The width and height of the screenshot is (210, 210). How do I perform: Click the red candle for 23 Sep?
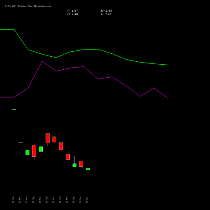pos(54,139)
